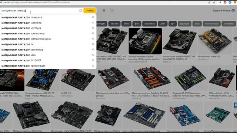The width and height of the screenshot is (237, 133).
Task: Select the обои filter chip
Action: pyautogui.click(x=126, y=24)
